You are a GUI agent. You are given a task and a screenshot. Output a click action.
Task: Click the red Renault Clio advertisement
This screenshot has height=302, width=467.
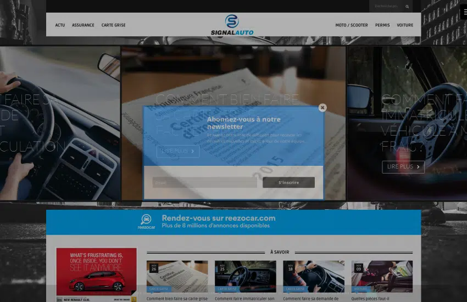[97, 275]
